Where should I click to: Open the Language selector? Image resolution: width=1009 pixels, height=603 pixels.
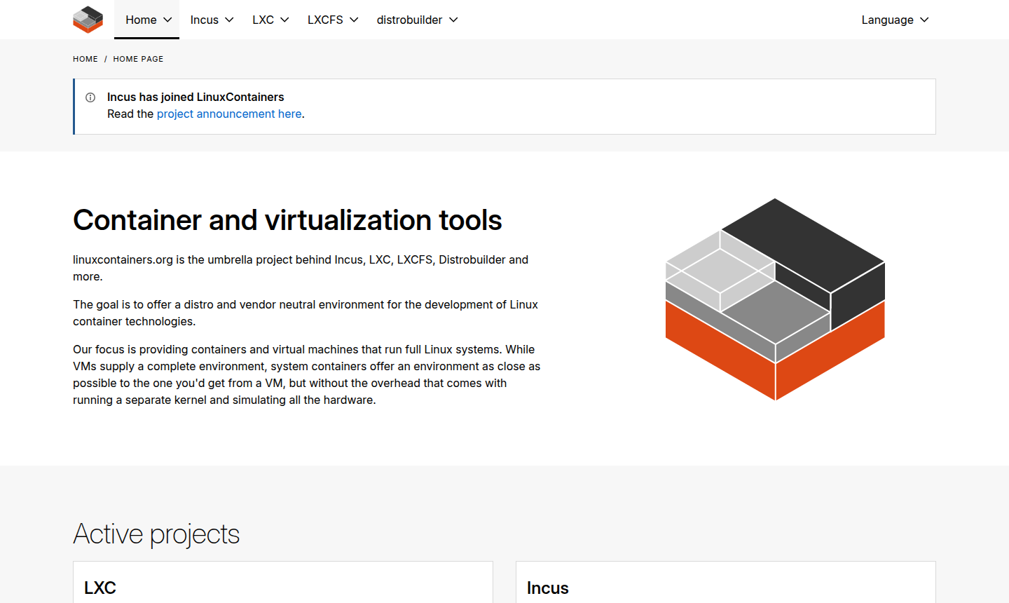tap(887, 20)
